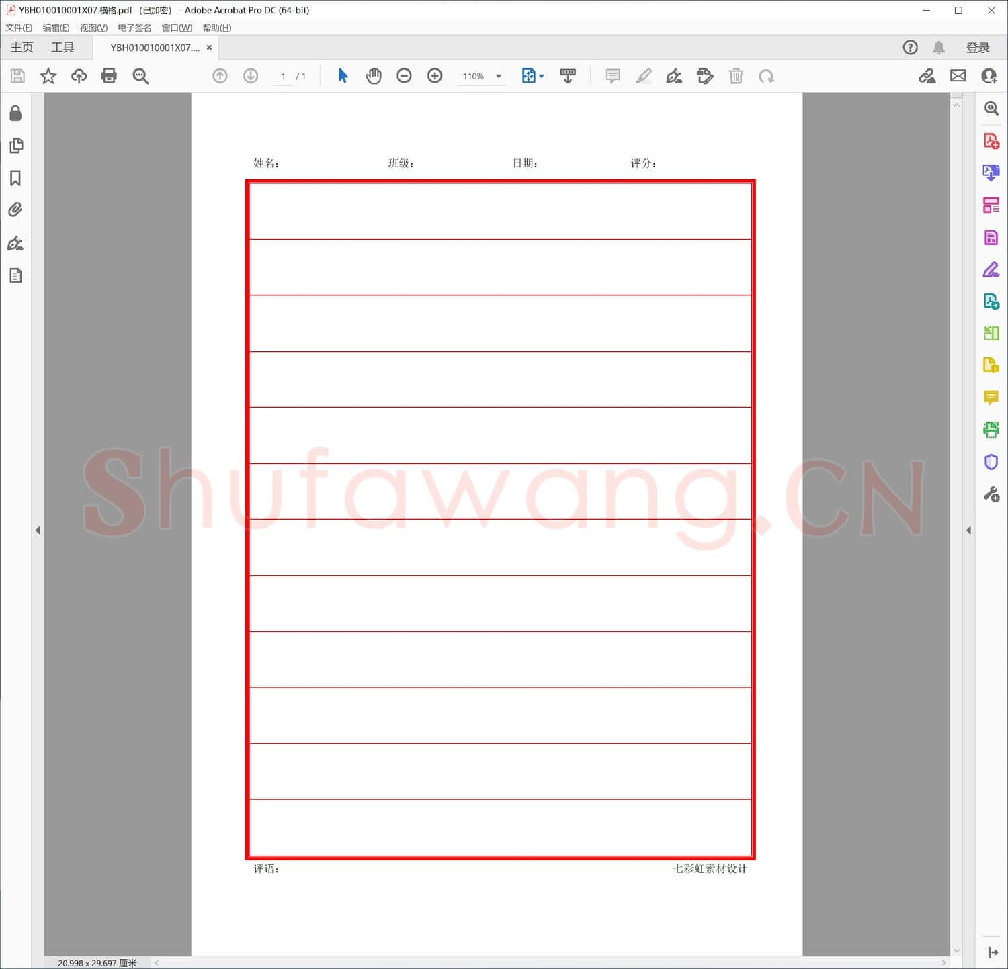Viewport: 1008px width, 969px height.
Task: Click the scrolling mode keyboard icon
Action: coord(568,76)
